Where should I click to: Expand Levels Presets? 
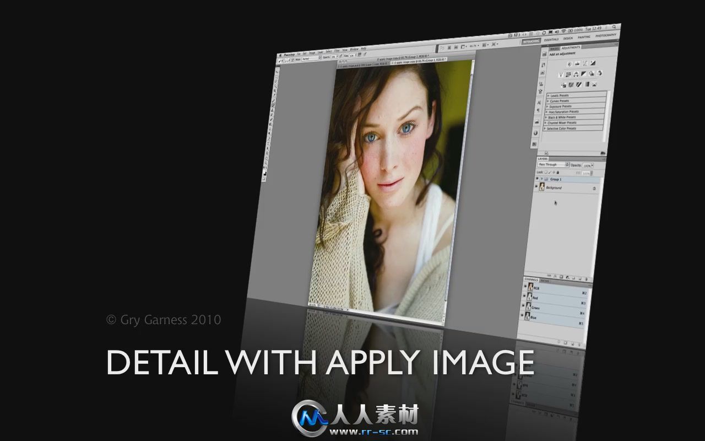point(548,95)
